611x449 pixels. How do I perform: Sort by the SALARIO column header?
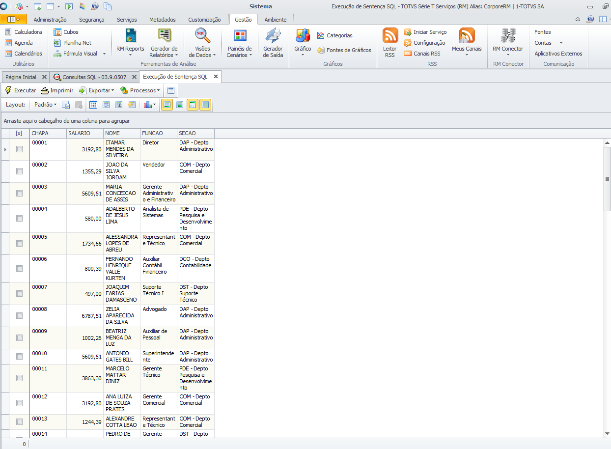[84, 133]
